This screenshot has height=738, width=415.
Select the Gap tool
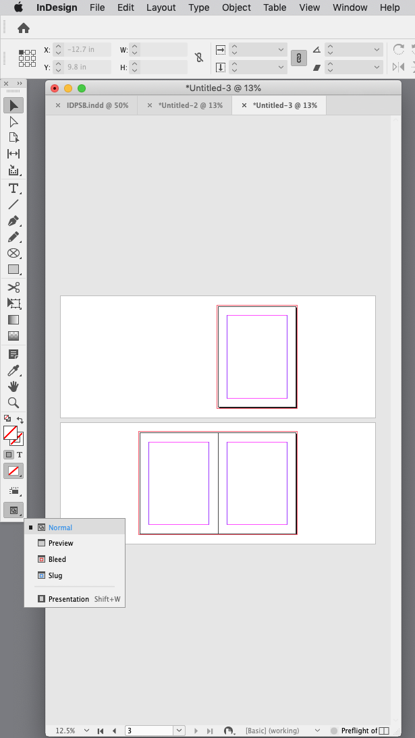13,154
